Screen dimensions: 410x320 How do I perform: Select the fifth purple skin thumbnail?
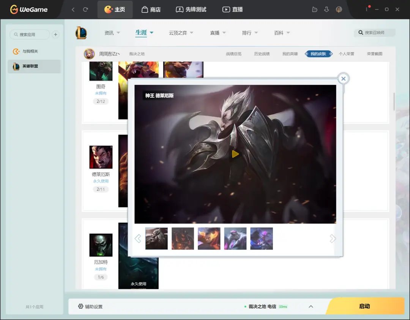point(262,238)
